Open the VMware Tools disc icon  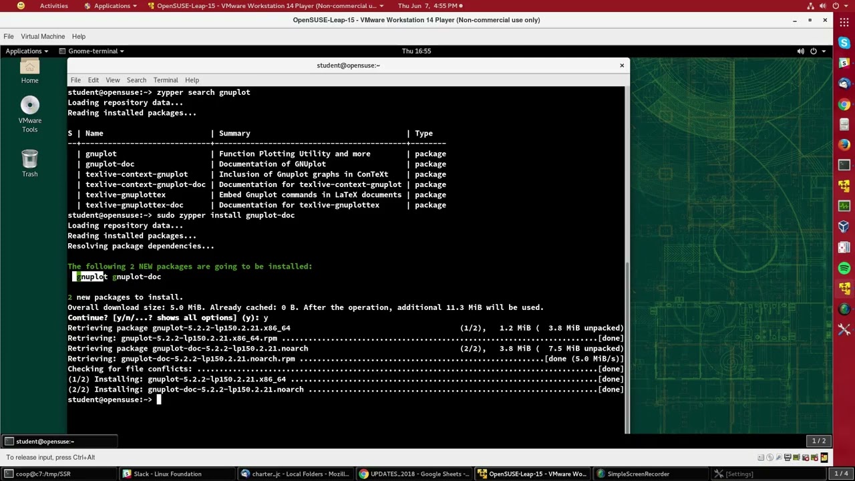[29, 115]
